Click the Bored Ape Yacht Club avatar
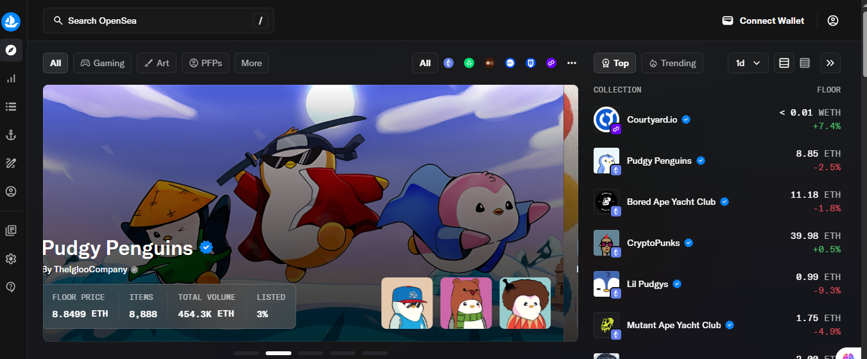This screenshot has width=867, height=359. pyautogui.click(x=606, y=202)
